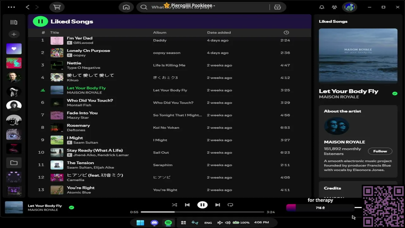This screenshot has height=228, width=405.
Task: Open MAISON ROYALE under right panel song title
Action: [339, 97]
